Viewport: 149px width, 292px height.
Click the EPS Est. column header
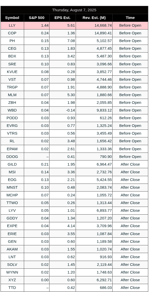pyautogui.click(x=63, y=18)
